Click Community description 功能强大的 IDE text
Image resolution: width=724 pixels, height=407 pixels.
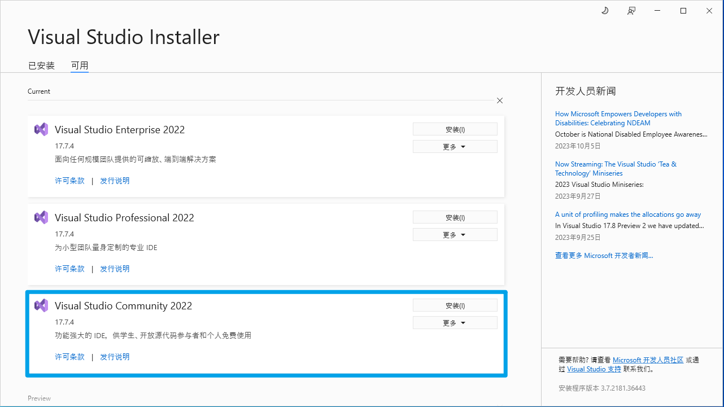(x=153, y=335)
